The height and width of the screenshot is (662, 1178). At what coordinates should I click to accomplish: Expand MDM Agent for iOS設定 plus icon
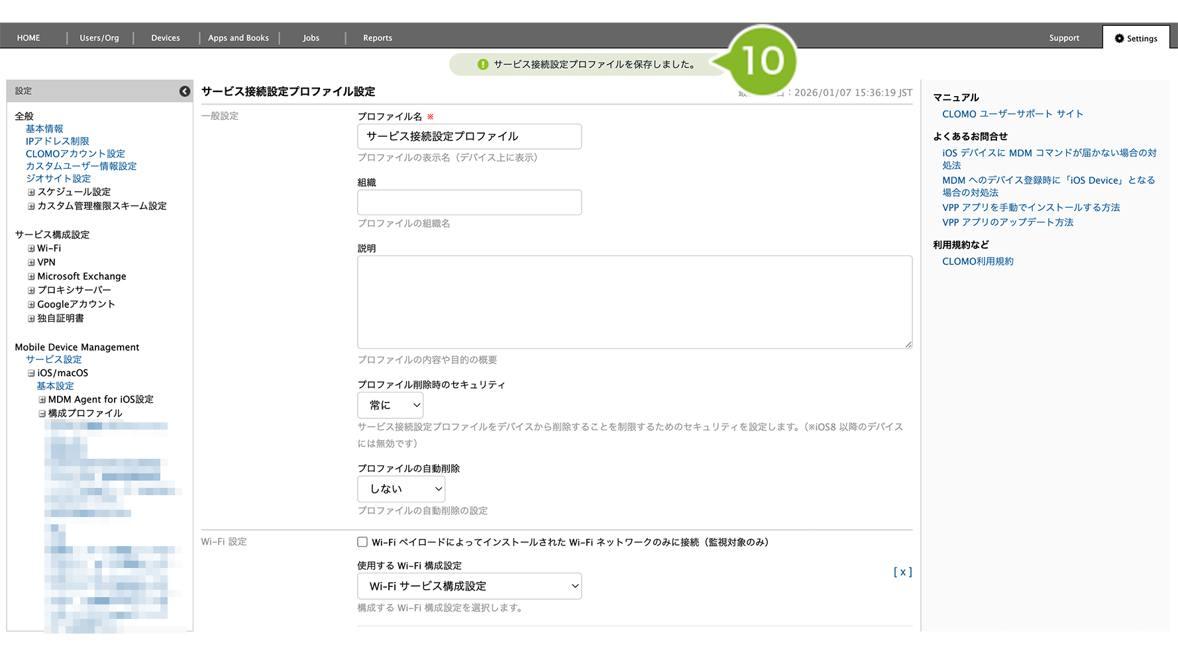(x=42, y=400)
